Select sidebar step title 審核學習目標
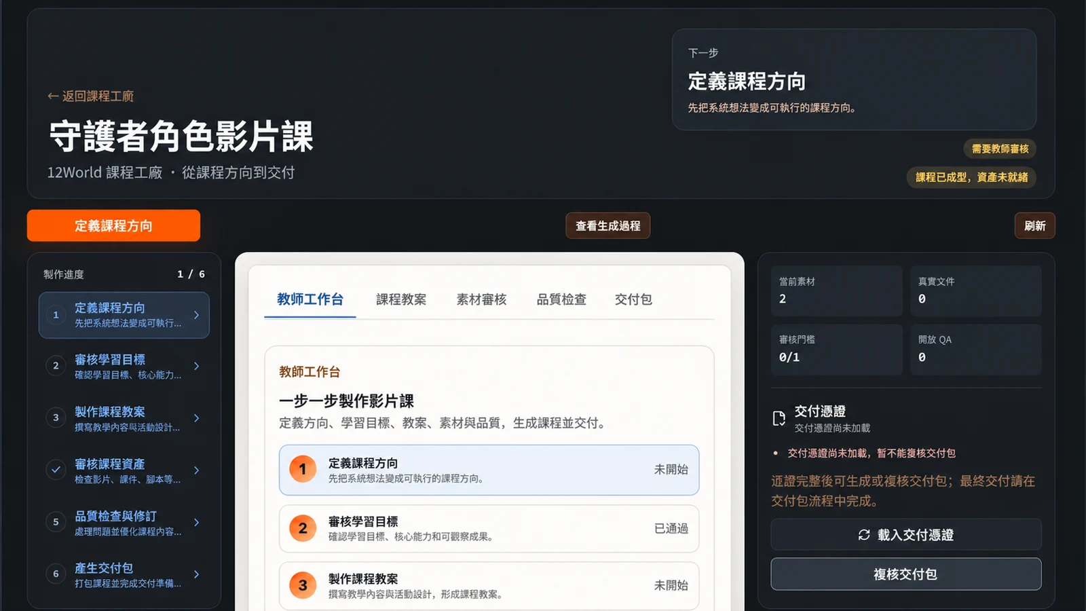 tap(110, 360)
